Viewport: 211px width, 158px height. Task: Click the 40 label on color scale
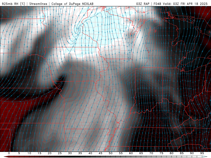pos(90,153)
